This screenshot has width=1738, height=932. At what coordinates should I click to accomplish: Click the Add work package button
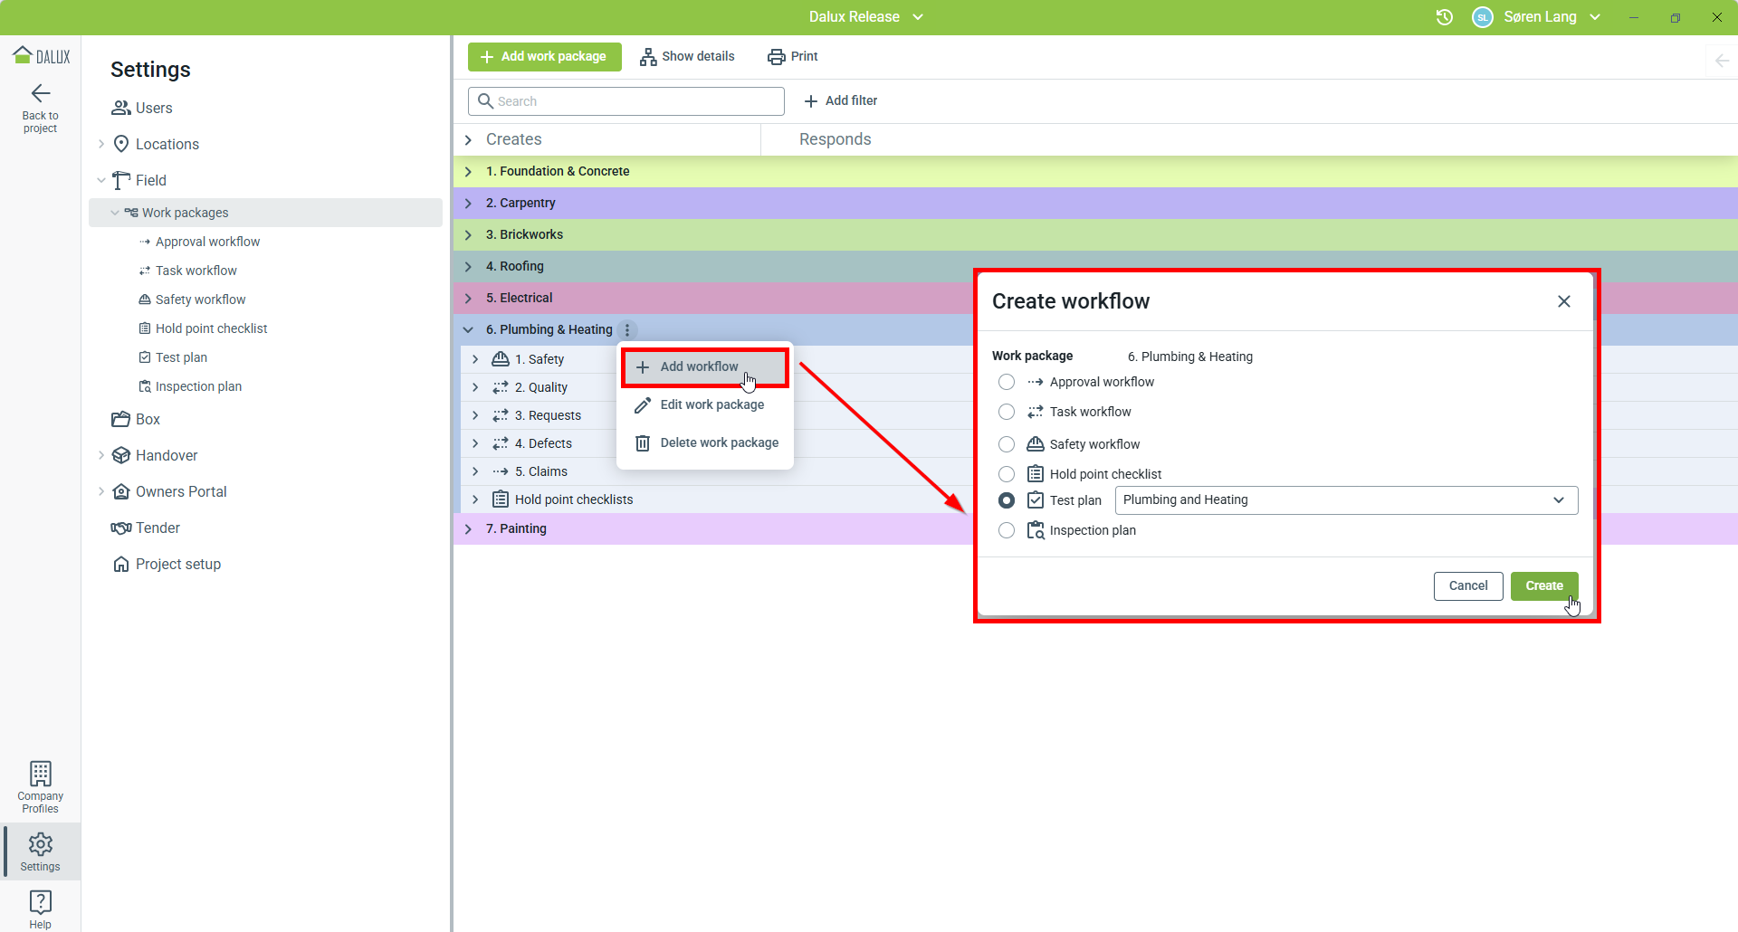point(545,57)
